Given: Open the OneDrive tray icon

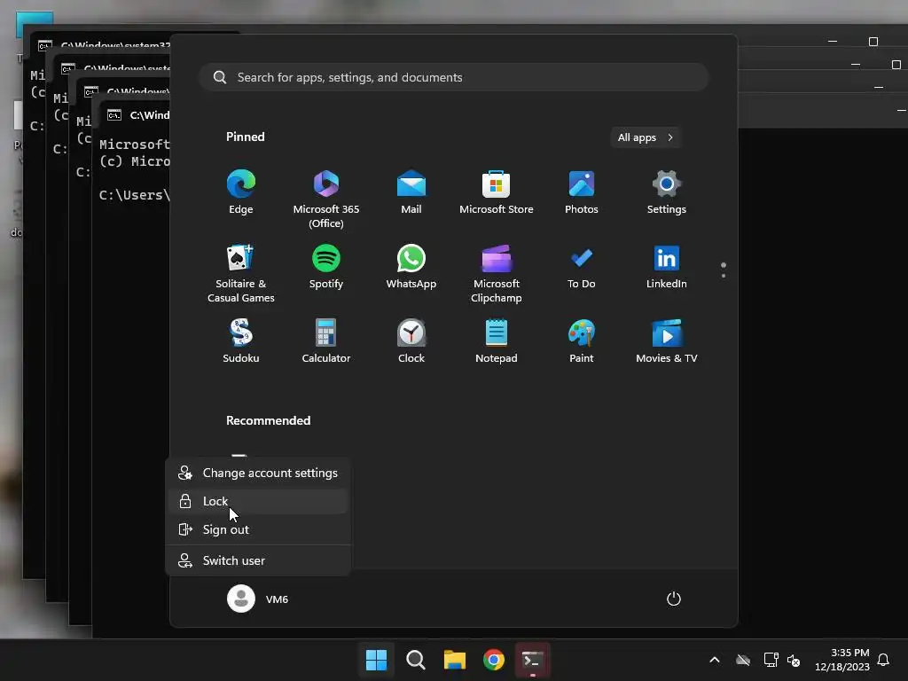Looking at the screenshot, I should (743, 660).
